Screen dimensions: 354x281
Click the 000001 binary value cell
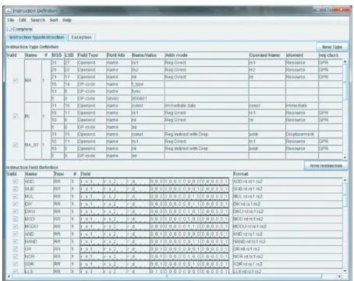pyautogui.click(x=148, y=99)
